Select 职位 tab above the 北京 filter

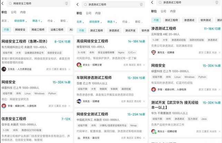point(79,13)
